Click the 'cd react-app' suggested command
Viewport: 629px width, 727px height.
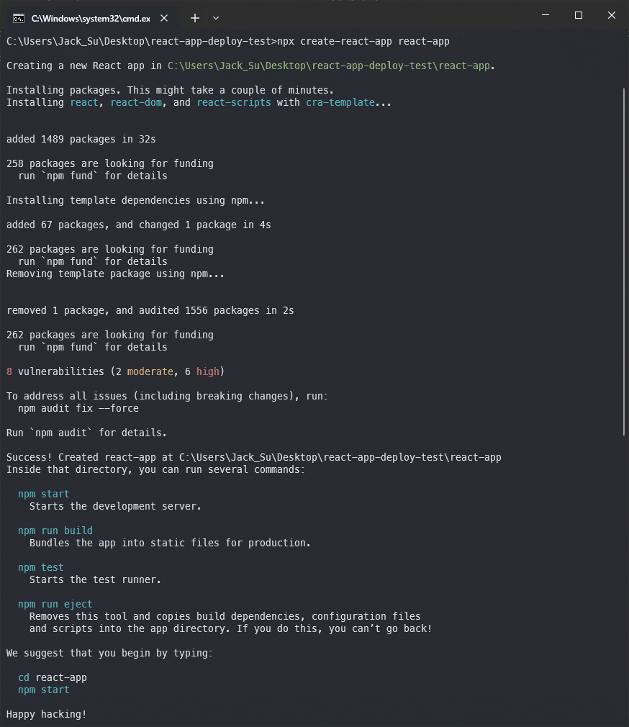(x=53, y=677)
